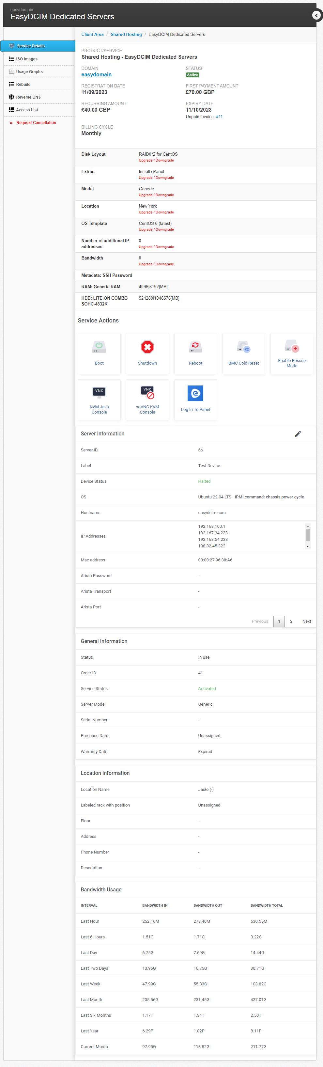Click the pencil edit icon in Server Information
This screenshot has height=1067, width=323.
click(x=298, y=434)
